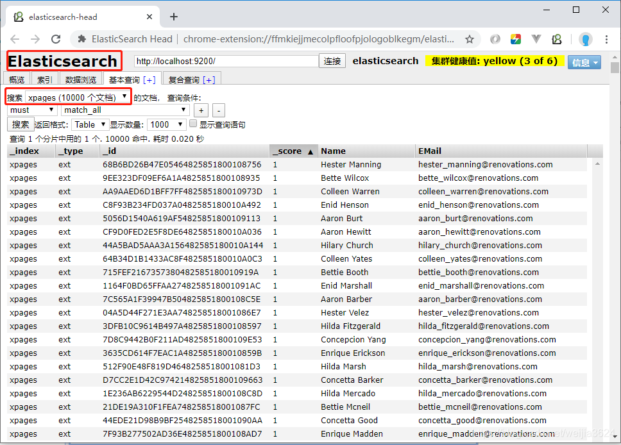The height and width of the screenshot is (445, 621).
Task: Open the elasticsearch-head extension icon in toolbar
Action: [x=557, y=39]
